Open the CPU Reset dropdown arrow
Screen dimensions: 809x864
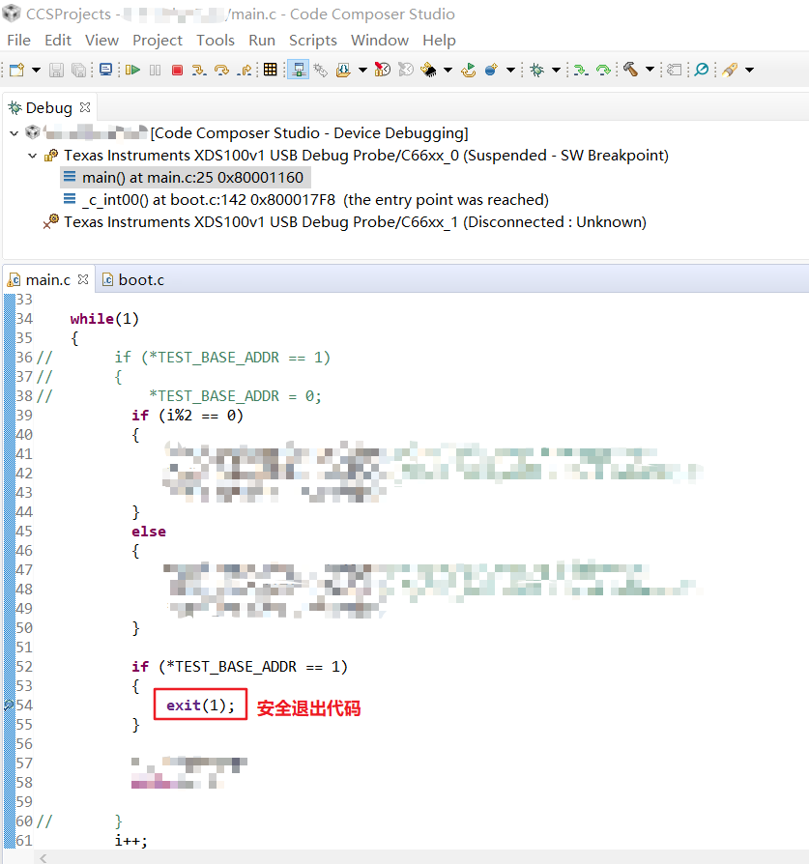tap(448, 70)
